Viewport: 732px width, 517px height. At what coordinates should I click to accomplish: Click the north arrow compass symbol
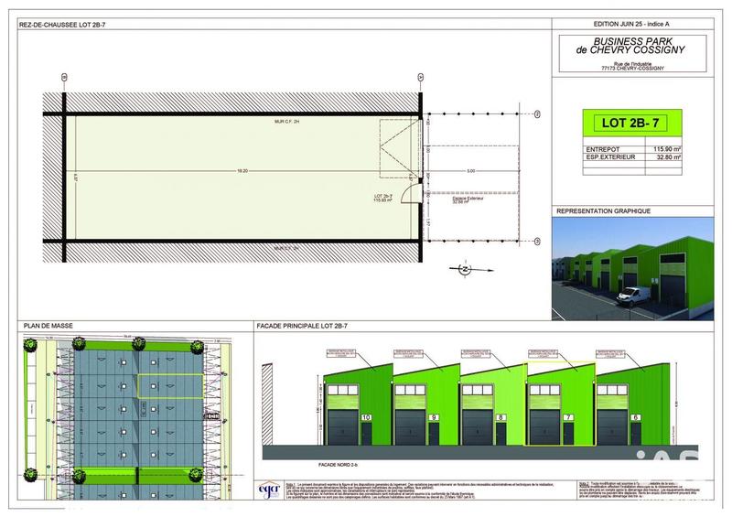click(x=464, y=269)
